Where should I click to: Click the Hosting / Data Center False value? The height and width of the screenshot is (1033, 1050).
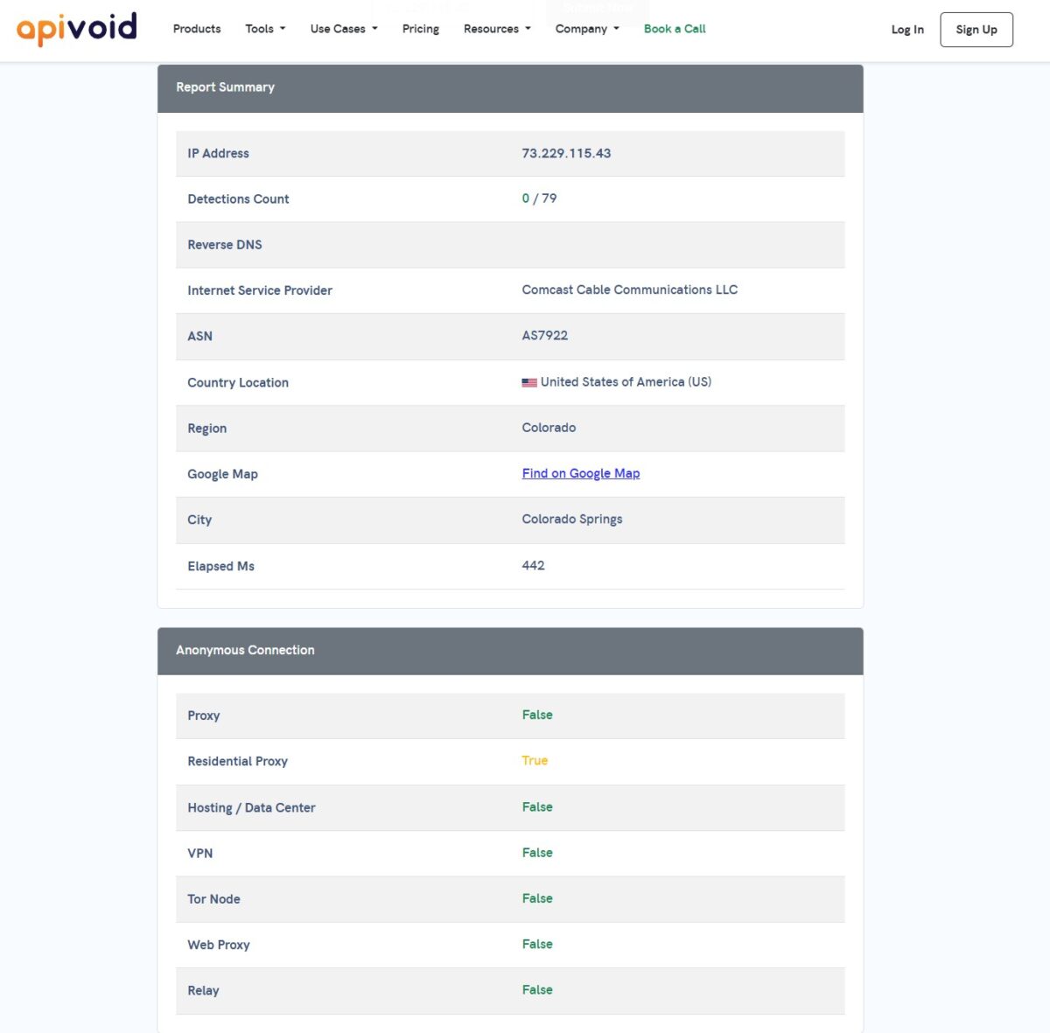(537, 806)
